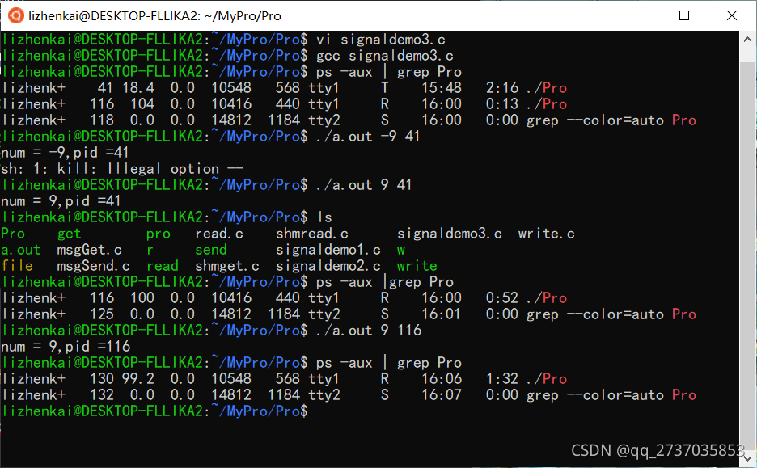Click the 'num = 9,pid =116' output
The width and height of the screenshot is (757, 468).
66,347
